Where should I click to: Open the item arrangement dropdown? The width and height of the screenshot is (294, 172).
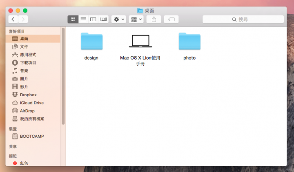pyautogui.click(x=136, y=19)
